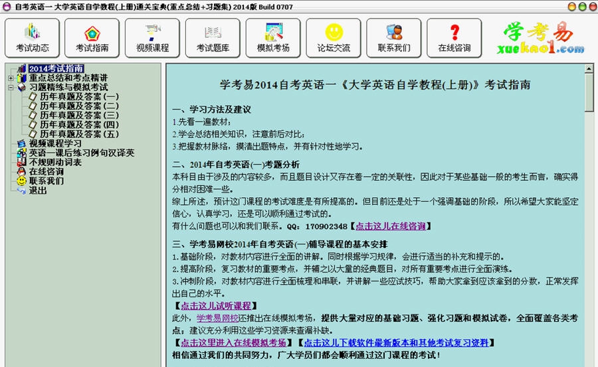Click the vertical scrollbar thumb
598x367 pixels.
click(589, 93)
